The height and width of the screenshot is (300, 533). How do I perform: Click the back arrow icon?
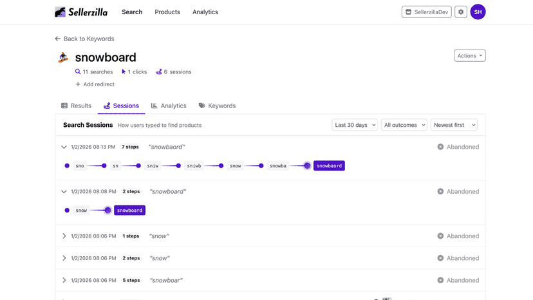click(57, 39)
